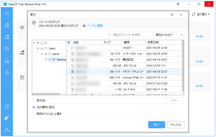Click the file icon in the テキスト ドキュメント row
216x137 pixels.
[73, 71]
